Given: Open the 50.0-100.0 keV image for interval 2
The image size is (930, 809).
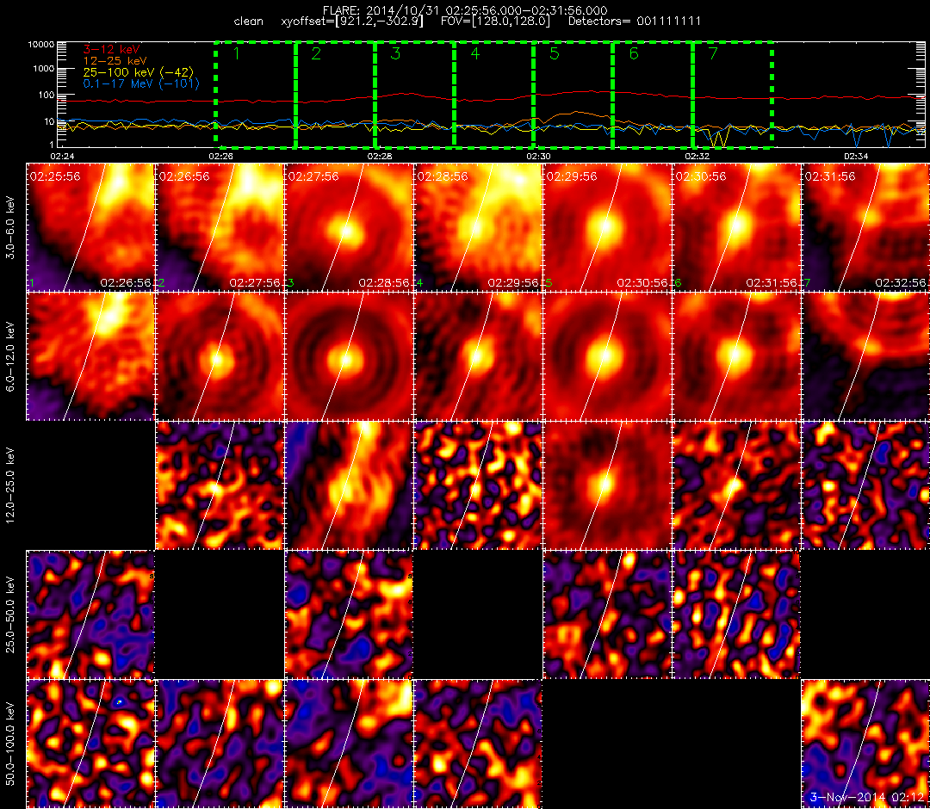Looking at the screenshot, I should tap(220, 744).
